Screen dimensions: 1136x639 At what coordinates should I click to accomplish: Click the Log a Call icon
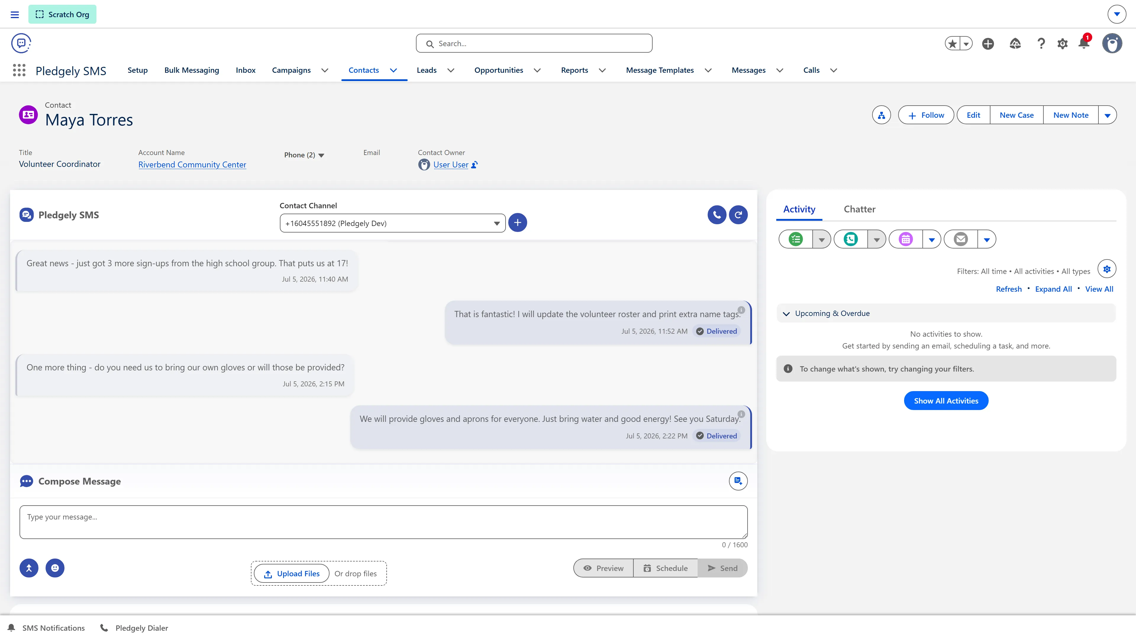tap(851, 239)
